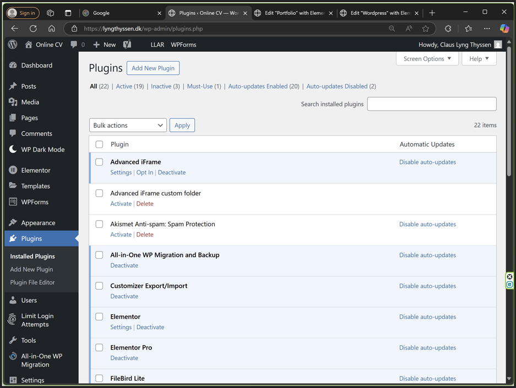Check the Advanced iFrame plugin checkbox

tap(99, 162)
